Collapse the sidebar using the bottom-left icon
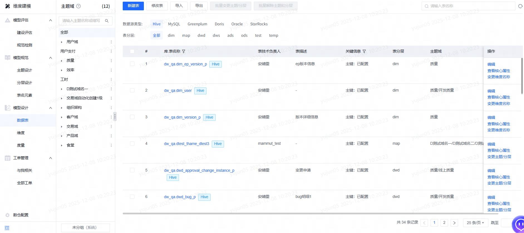Image resolution: width=524 pixels, height=233 pixels. [7, 228]
